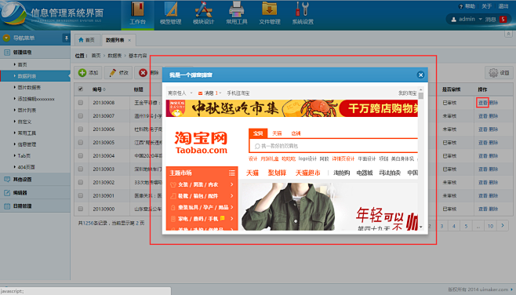Toggle the select-all header checkbox
The image size is (516, 295).
[x=81, y=89]
